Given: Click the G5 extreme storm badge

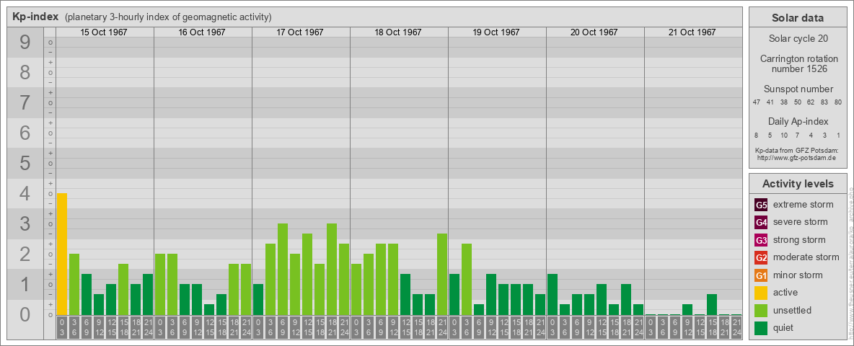Looking at the screenshot, I should click(x=761, y=205).
